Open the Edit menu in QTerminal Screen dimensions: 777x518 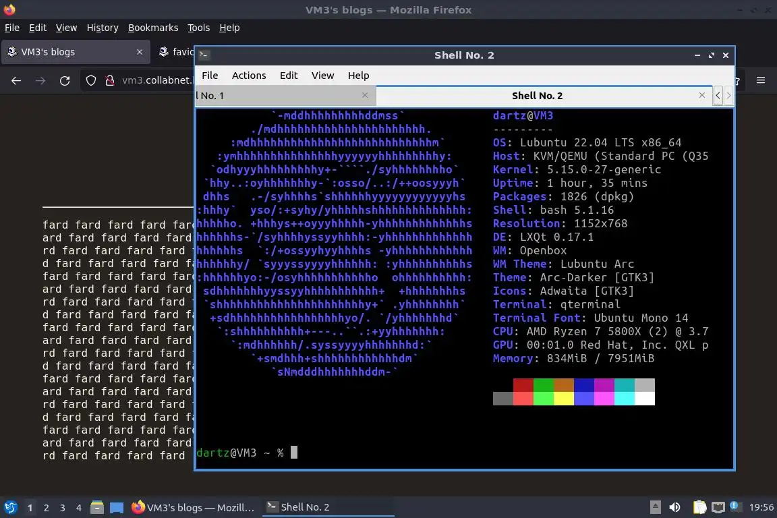coord(289,76)
